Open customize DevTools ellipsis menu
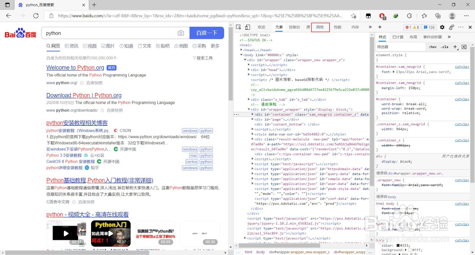The width and height of the screenshot is (475, 255). coord(461,27)
